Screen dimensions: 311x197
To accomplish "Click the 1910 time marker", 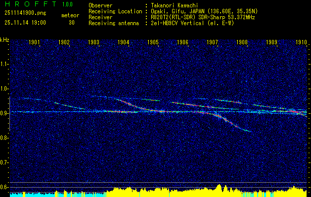I will 301,42.
